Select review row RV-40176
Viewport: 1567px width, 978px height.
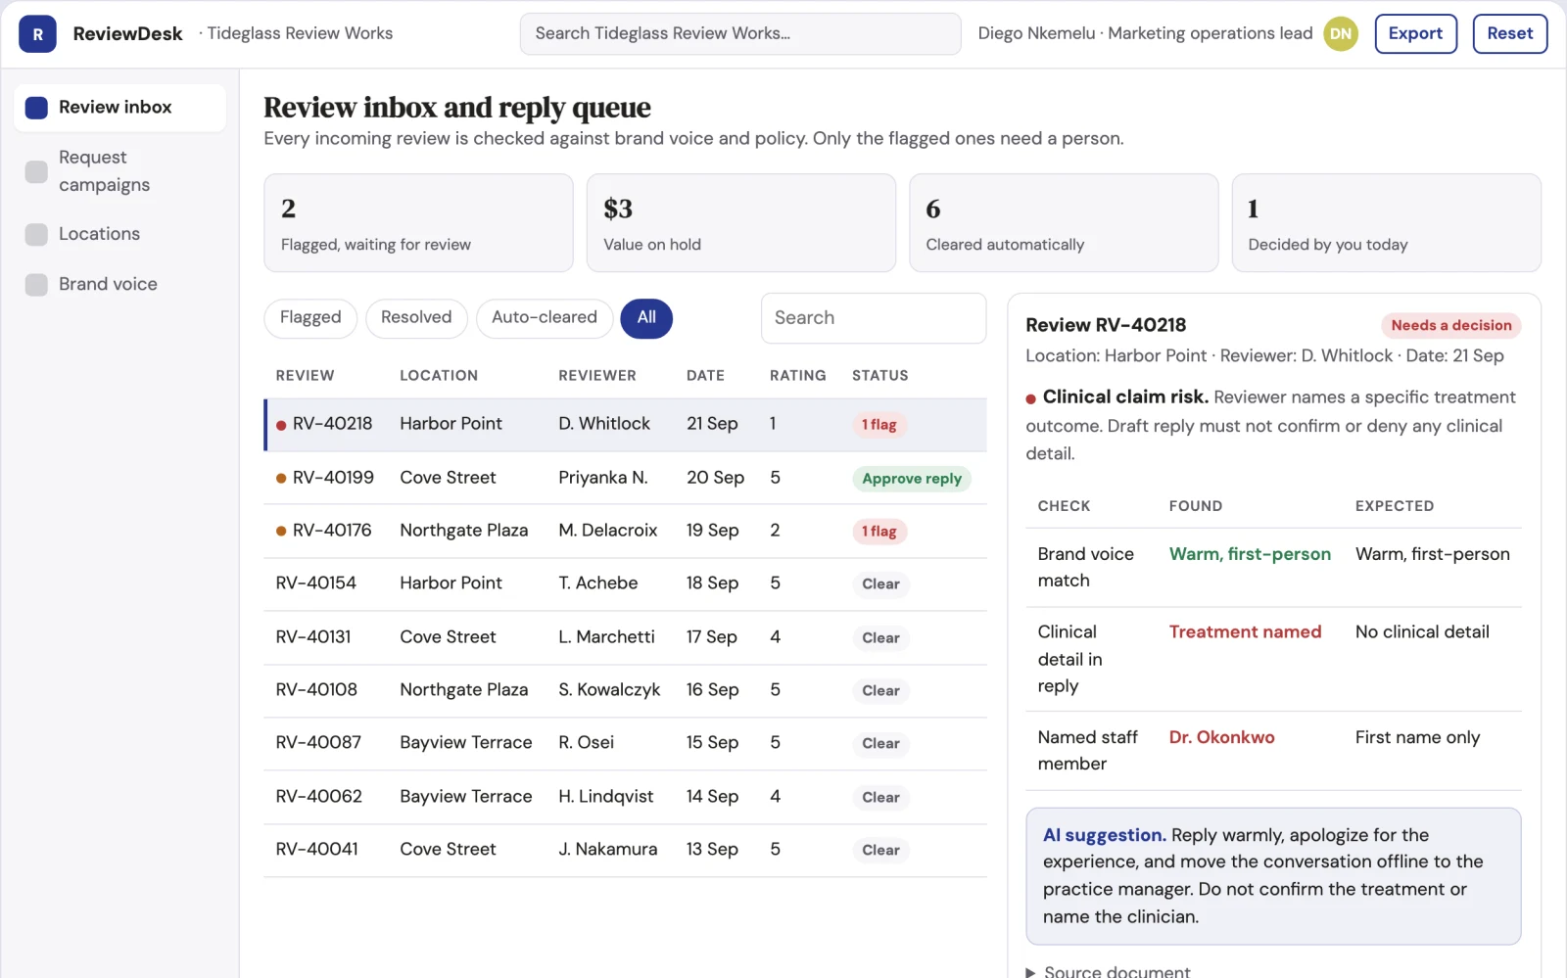(625, 531)
